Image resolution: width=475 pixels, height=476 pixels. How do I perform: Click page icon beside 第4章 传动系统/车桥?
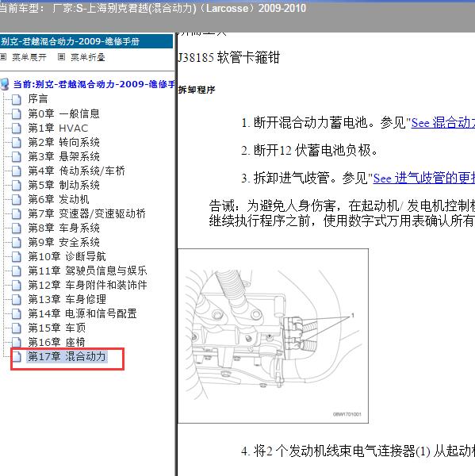(x=17, y=171)
